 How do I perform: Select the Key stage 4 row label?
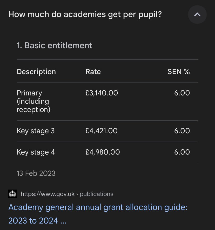36,152
